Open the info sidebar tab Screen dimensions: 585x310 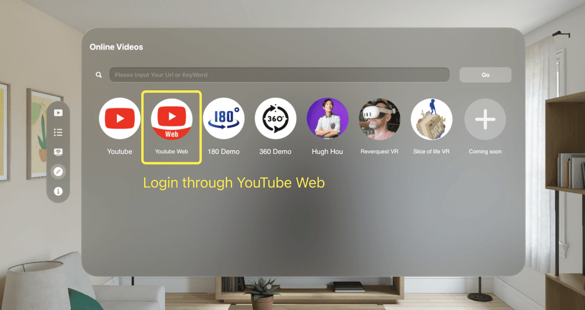[58, 191]
